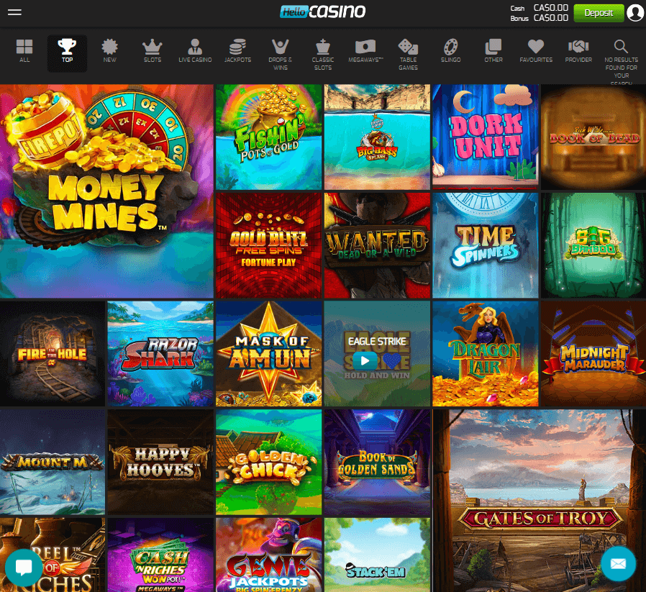Open the Big Bass Splash game
646x592 pixels.
377,137
